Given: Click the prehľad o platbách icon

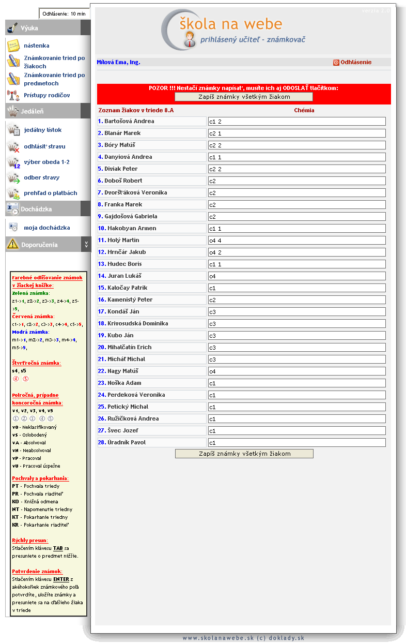Looking at the screenshot, I should [x=14, y=193].
